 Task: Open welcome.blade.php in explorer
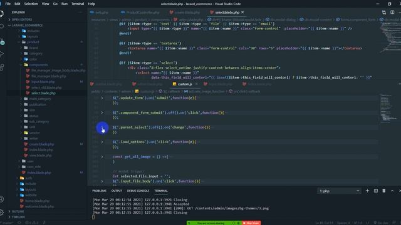tap(39, 206)
